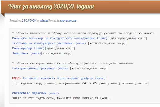Open the Електротехничар рачунара (линк) link
The width and height of the screenshot is (160, 107).
coord(40,68)
